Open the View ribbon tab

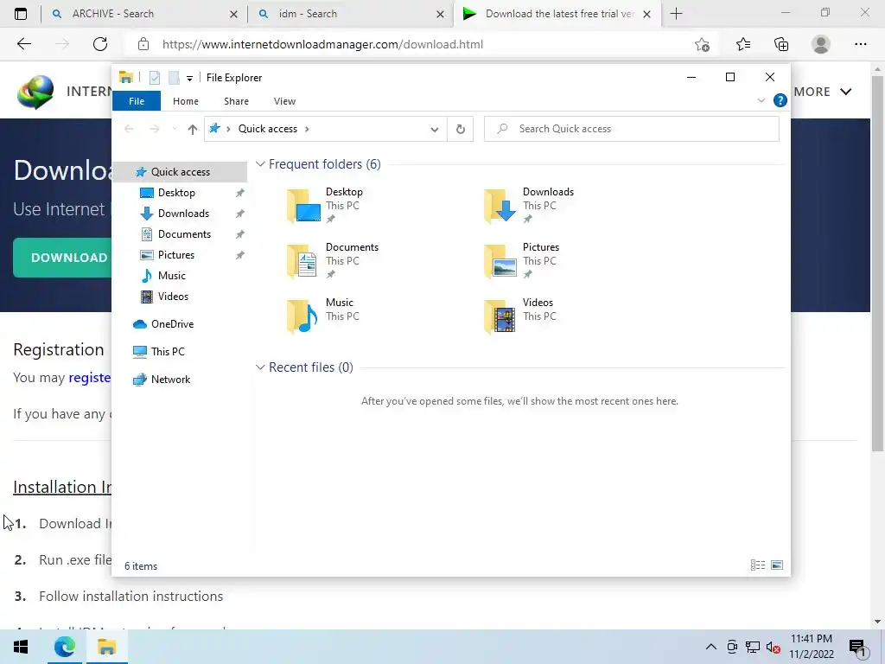coord(284,101)
